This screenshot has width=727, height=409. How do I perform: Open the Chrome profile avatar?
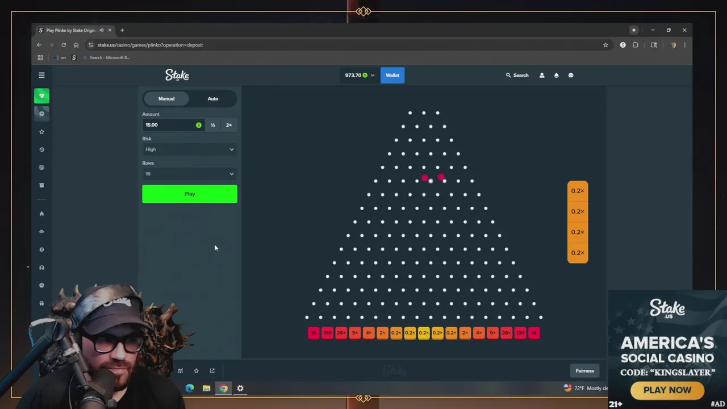tap(673, 45)
